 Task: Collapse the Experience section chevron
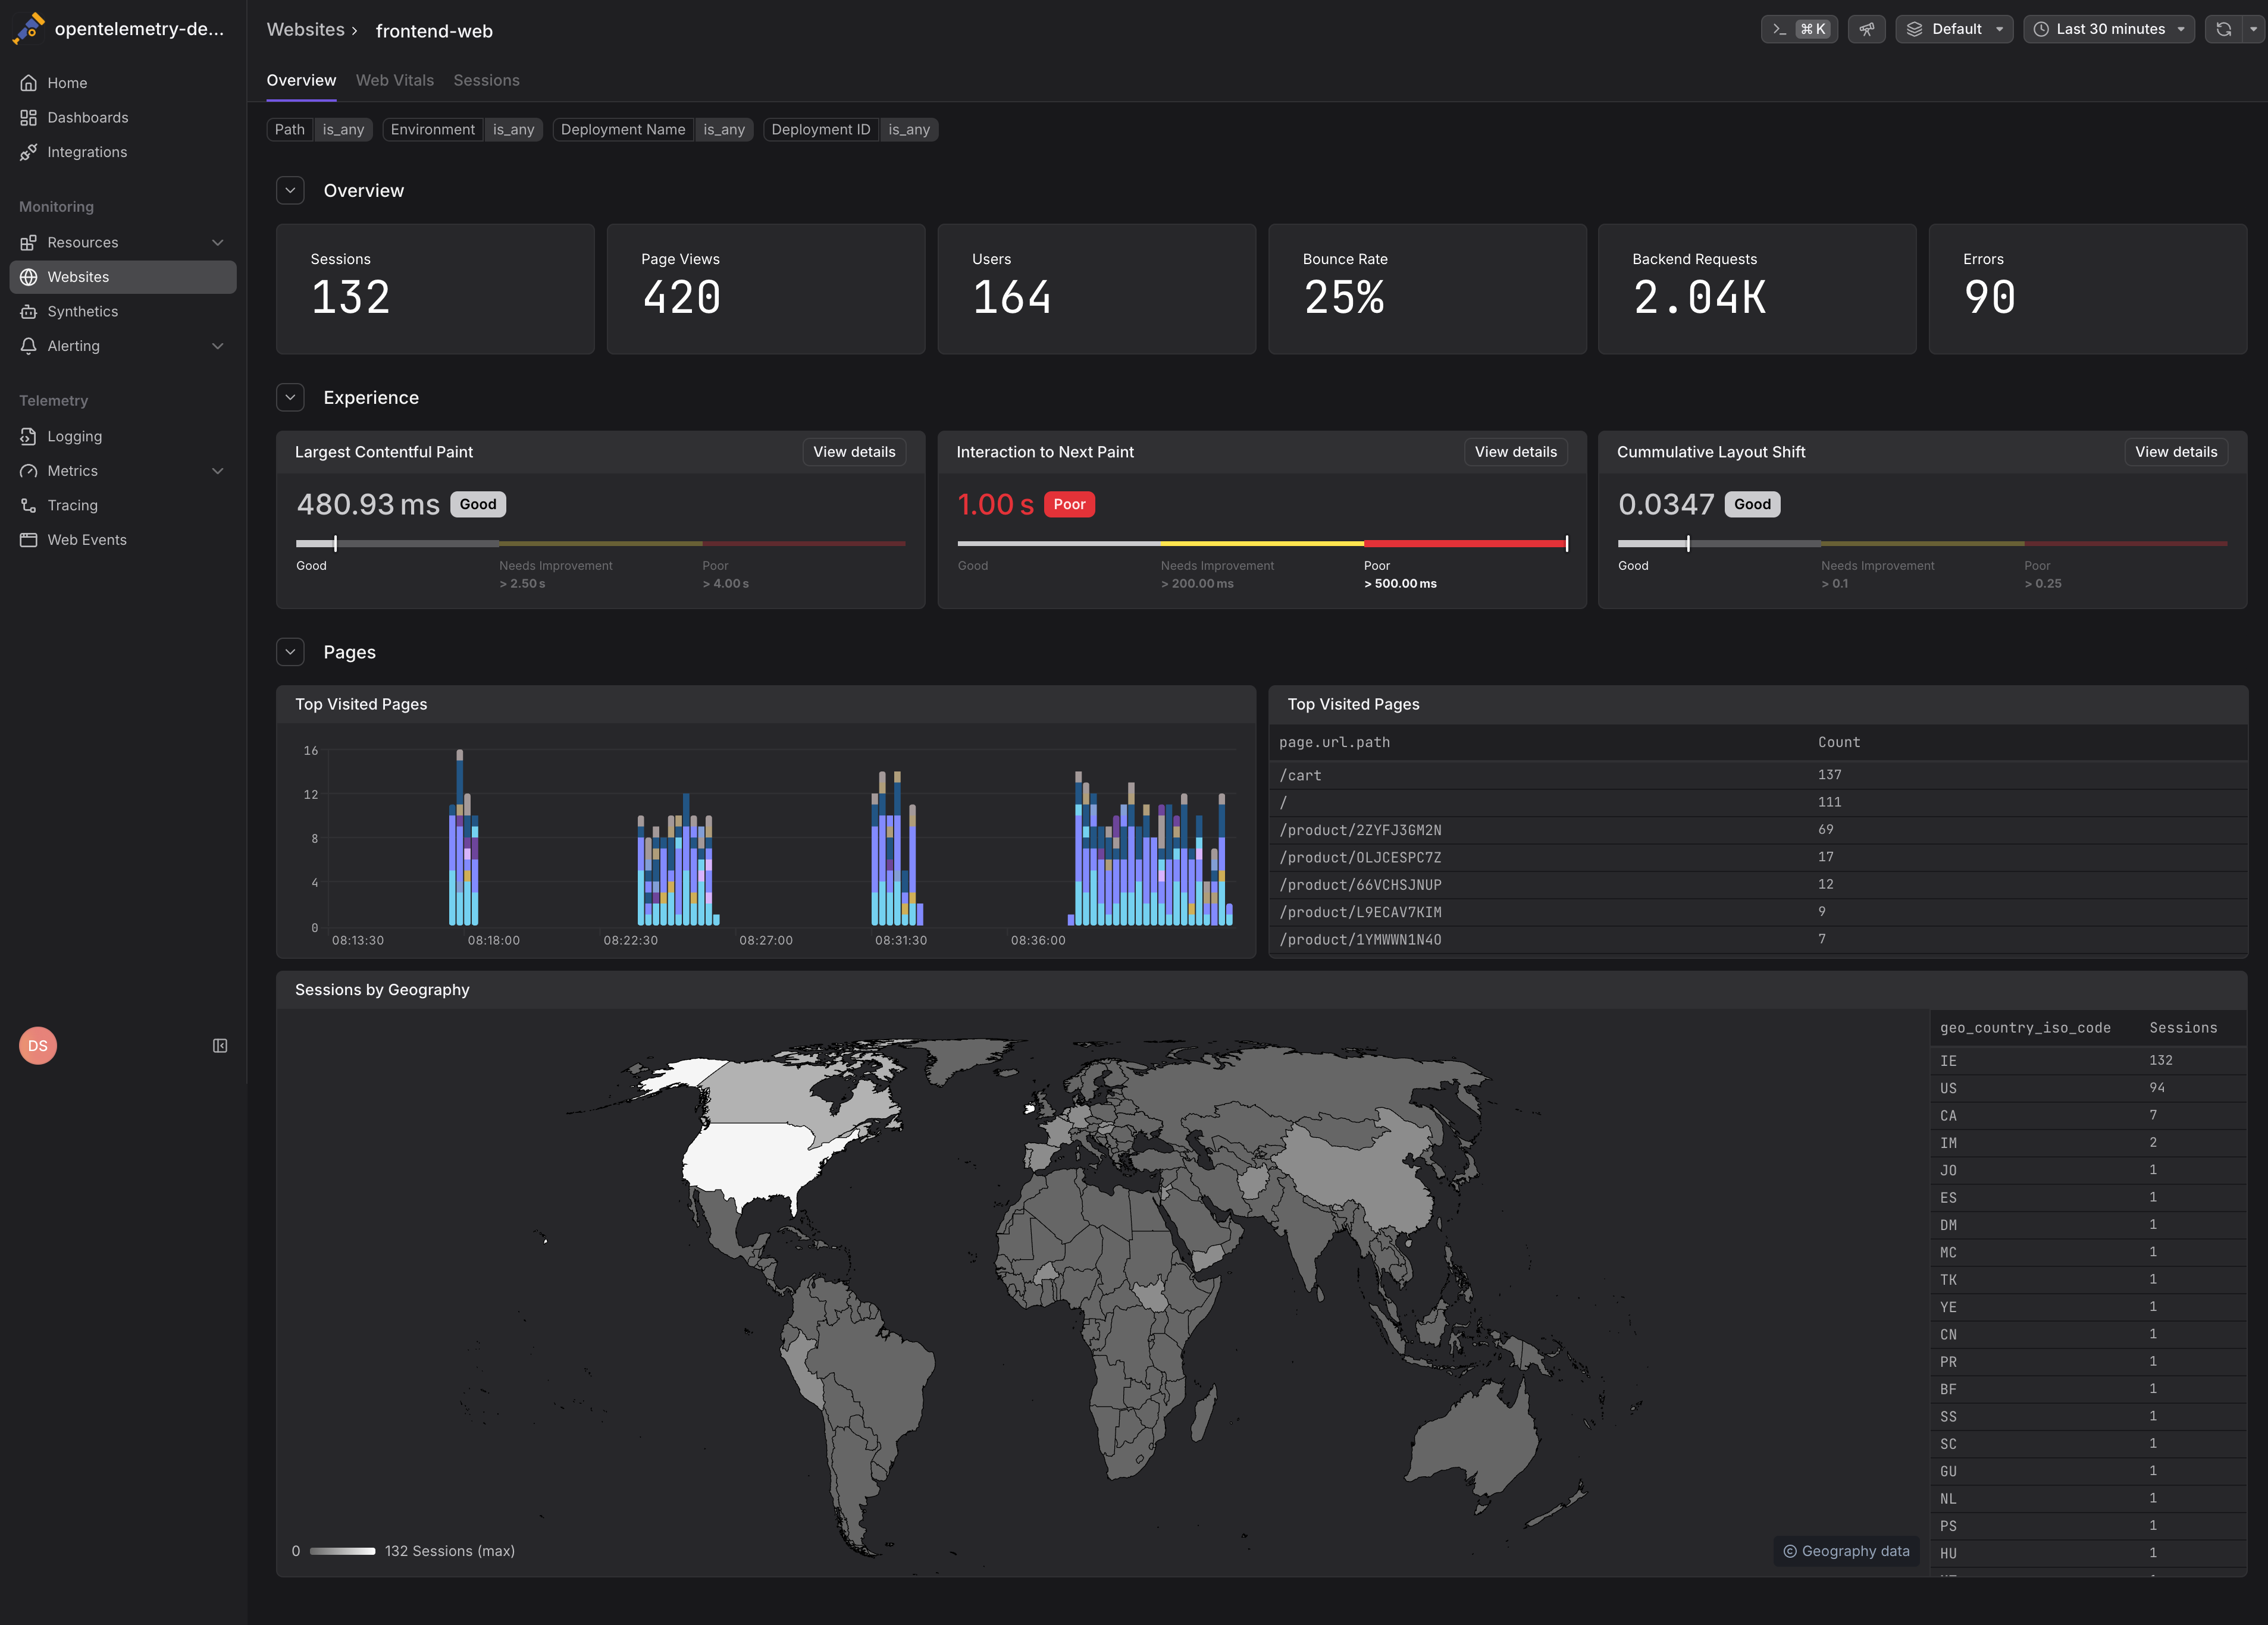pyautogui.click(x=290, y=398)
